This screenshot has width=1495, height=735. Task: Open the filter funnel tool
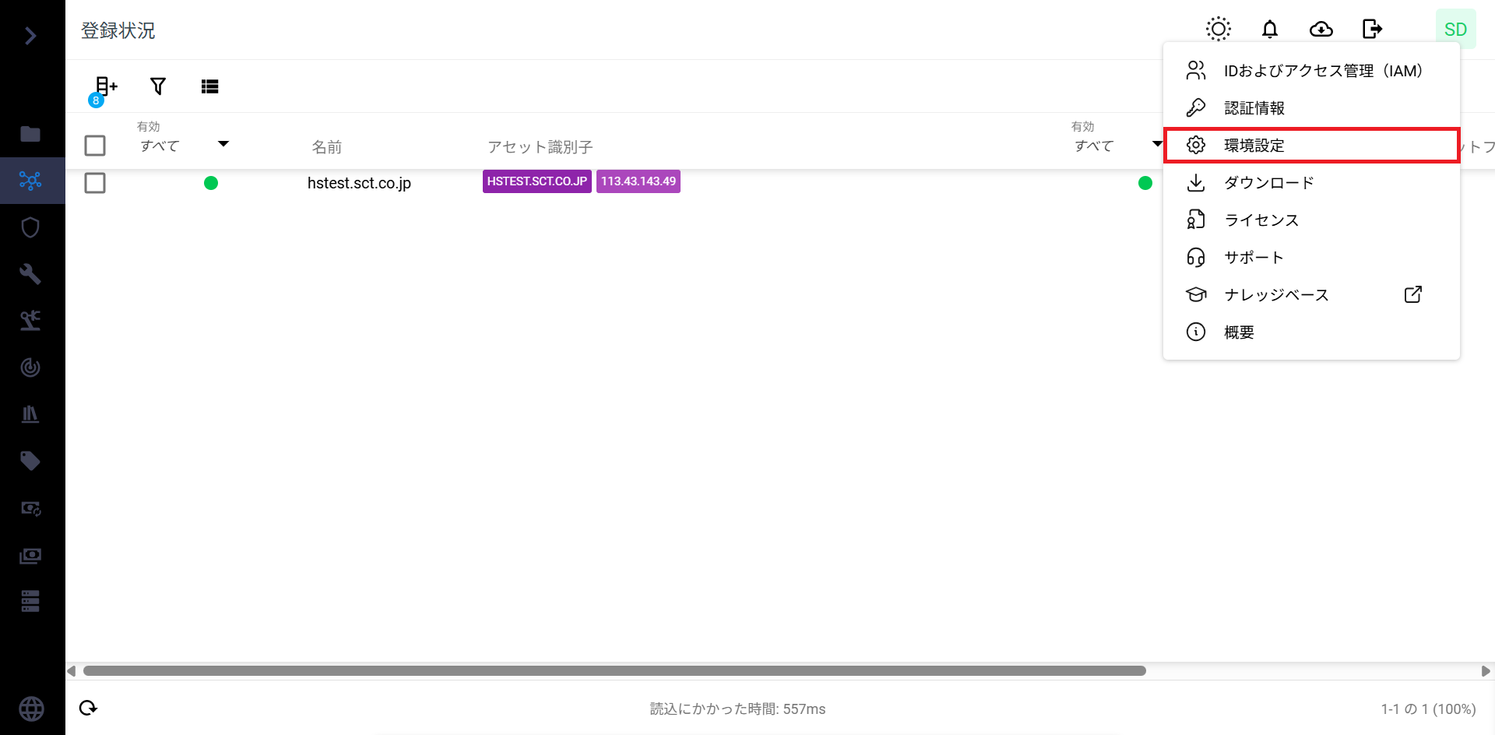pyautogui.click(x=158, y=86)
